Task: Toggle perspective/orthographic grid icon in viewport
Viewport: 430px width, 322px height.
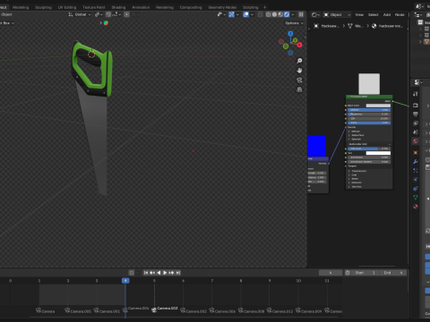Action: tap(299, 89)
